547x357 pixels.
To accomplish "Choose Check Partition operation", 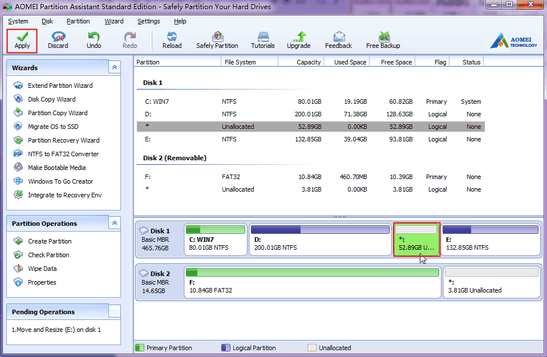I will point(48,255).
